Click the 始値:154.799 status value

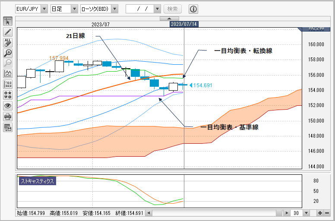pos(31,213)
